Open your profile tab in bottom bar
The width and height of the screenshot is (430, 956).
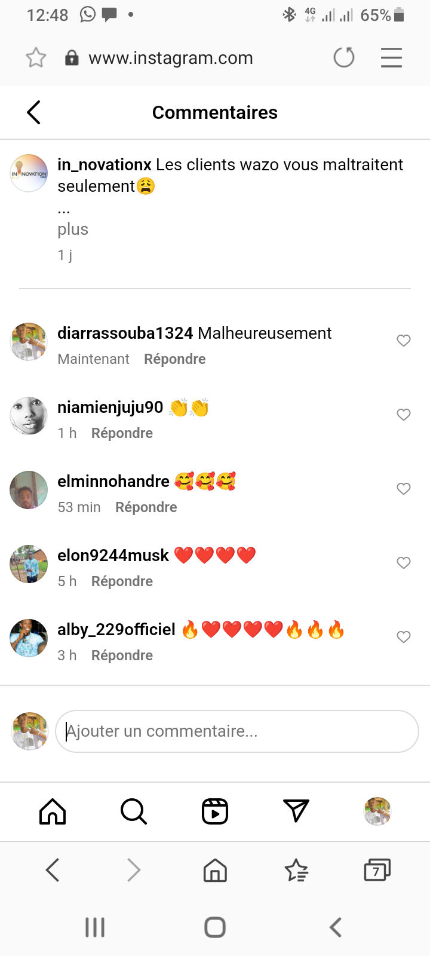[x=377, y=811]
